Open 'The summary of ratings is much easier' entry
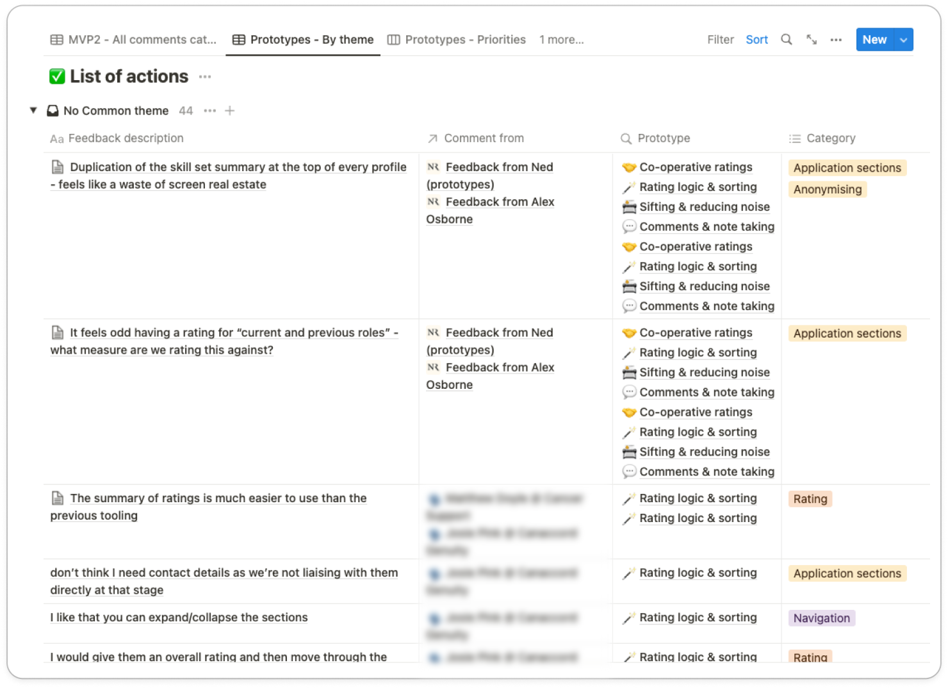Screen dimensions: 948x688 coord(209,507)
